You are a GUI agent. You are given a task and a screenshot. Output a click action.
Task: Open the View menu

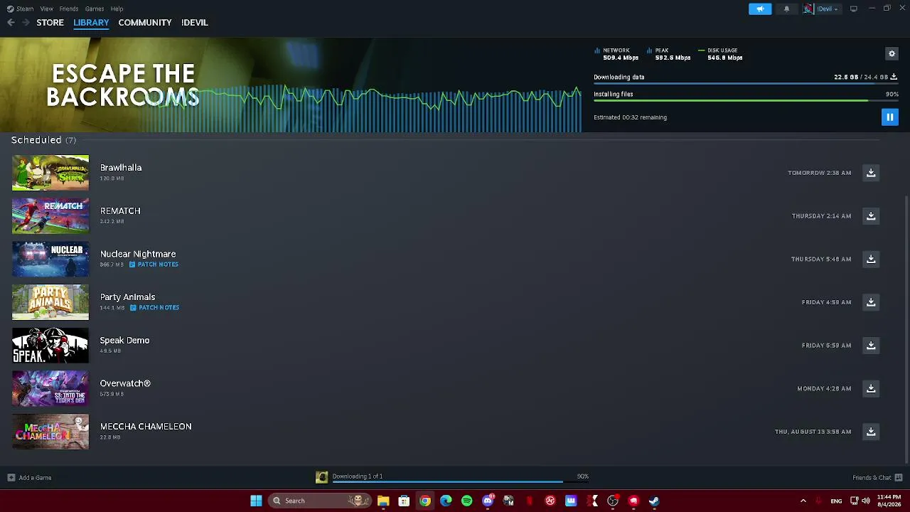coord(46,9)
